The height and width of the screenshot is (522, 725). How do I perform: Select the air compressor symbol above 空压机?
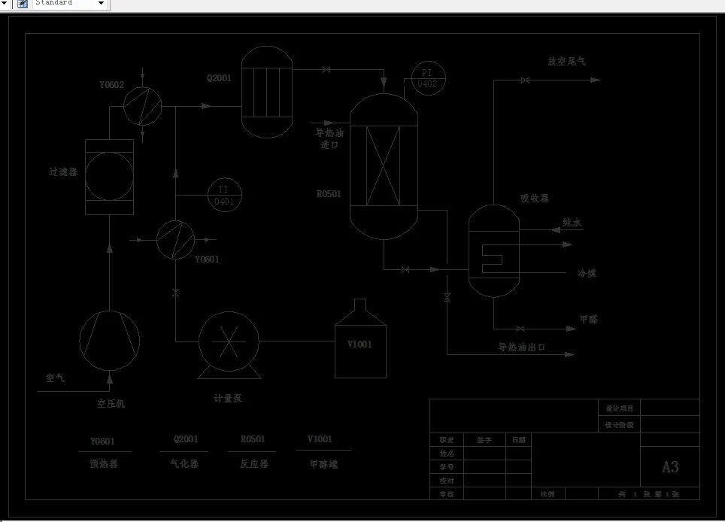coord(110,340)
